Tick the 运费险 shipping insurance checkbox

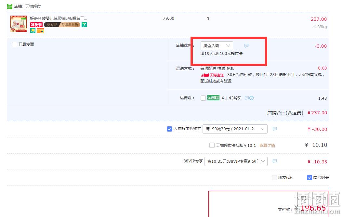pos(203,98)
